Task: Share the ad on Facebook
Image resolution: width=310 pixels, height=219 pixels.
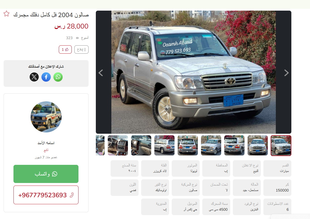Action: 46,77
